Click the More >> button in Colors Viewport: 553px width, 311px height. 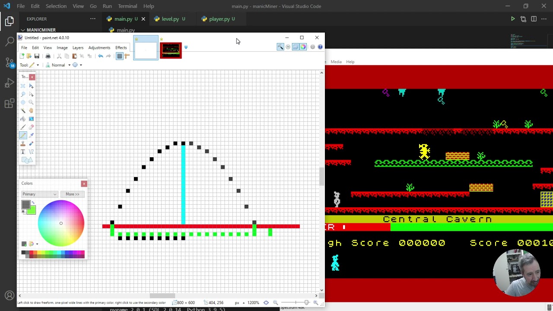tap(72, 194)
